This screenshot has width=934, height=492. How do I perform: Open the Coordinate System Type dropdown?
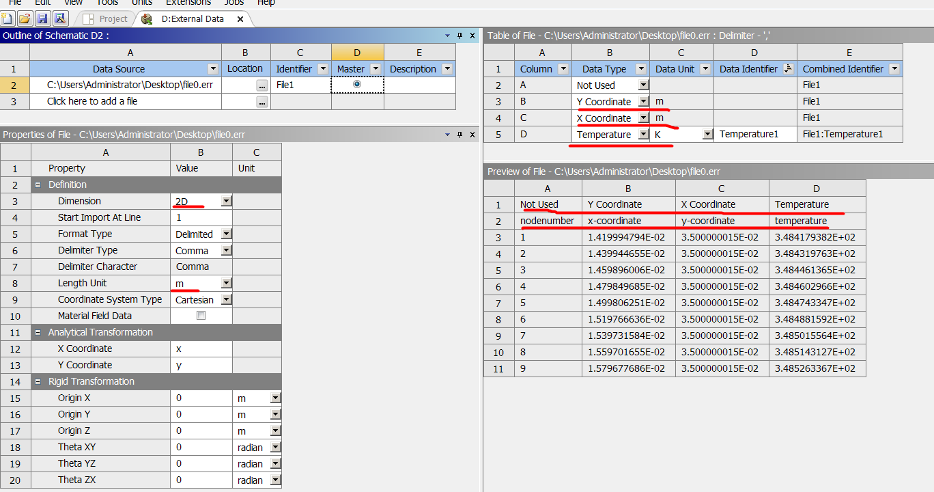click(x=227, y=299)
